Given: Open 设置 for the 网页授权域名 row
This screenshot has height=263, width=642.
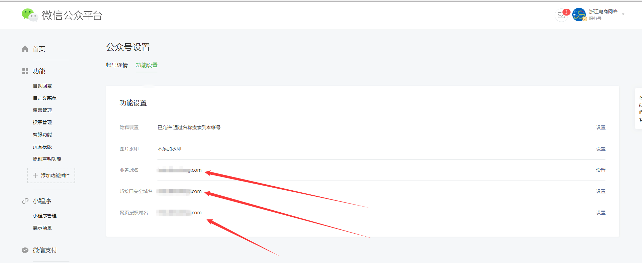Looking at the screenshot, I should coord(601,213).
